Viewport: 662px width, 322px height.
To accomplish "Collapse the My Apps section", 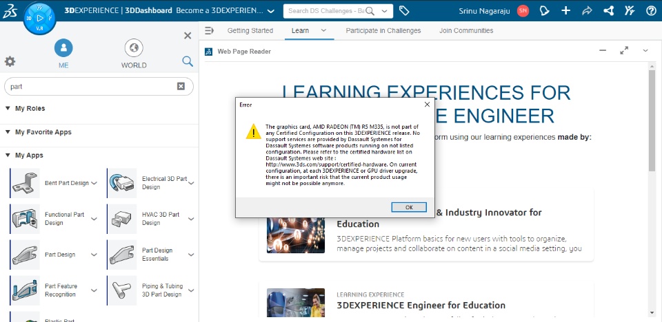I will (8, 155).
